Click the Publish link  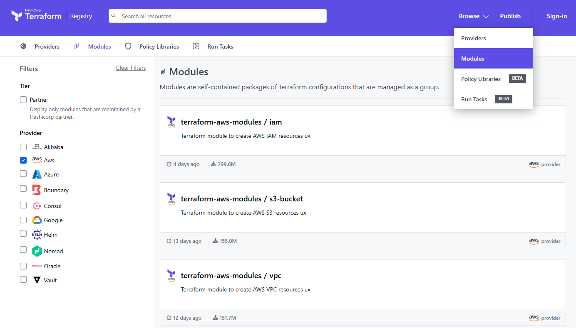[x=510, y=16]
